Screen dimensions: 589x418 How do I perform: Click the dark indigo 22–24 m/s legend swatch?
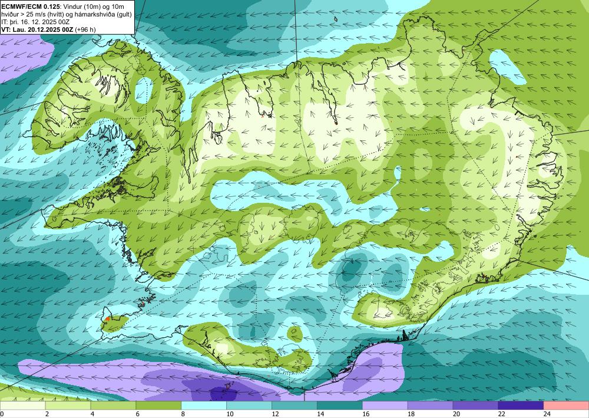coord(521,406)
